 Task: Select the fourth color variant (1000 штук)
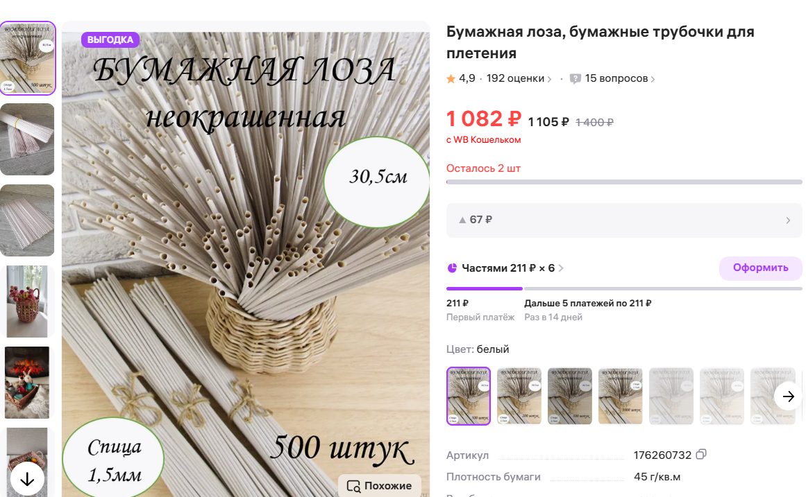click(621, 396)
